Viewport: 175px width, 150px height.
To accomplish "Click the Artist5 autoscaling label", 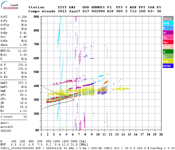I will pyautogui.click(x=6, y=127).
